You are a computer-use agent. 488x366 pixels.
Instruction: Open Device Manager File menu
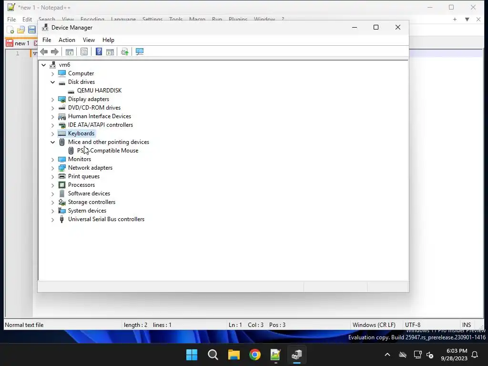pyautogui.click(x=47, y=40)
